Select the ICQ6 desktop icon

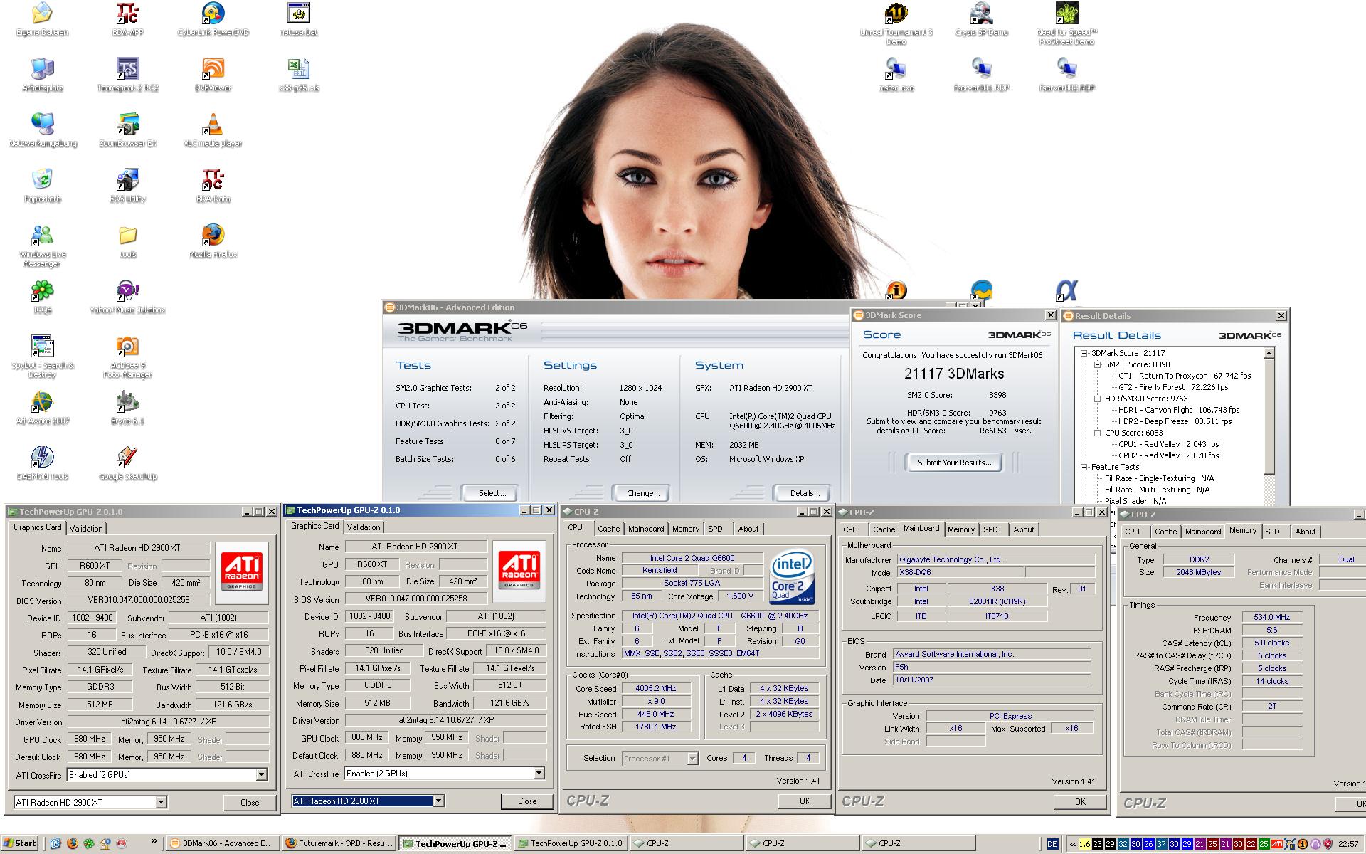point(43,297)
